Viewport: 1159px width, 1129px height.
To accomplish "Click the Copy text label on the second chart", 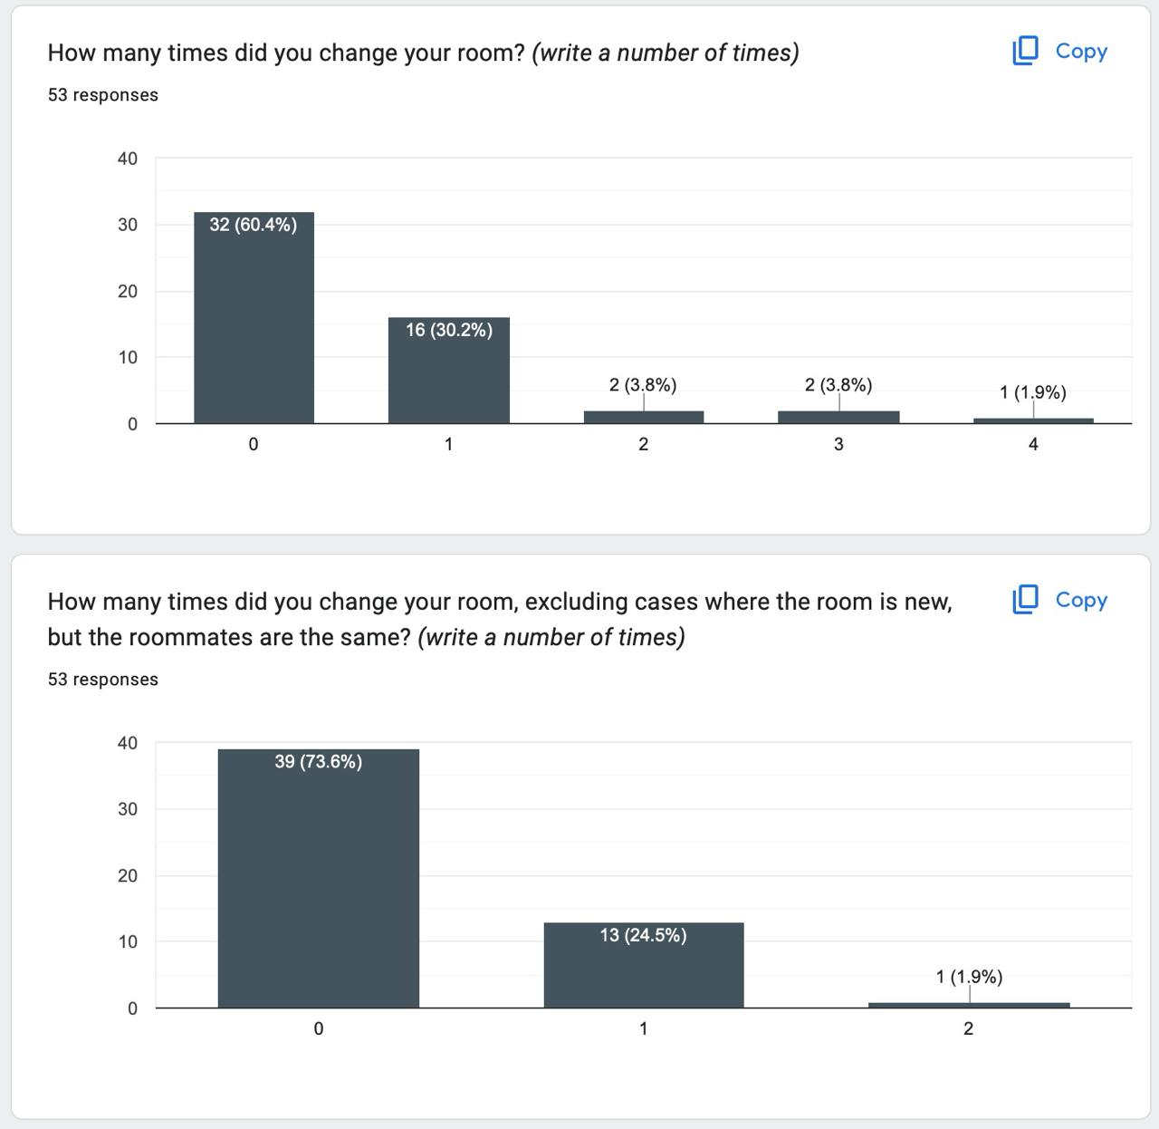I will click(1081, 600).
